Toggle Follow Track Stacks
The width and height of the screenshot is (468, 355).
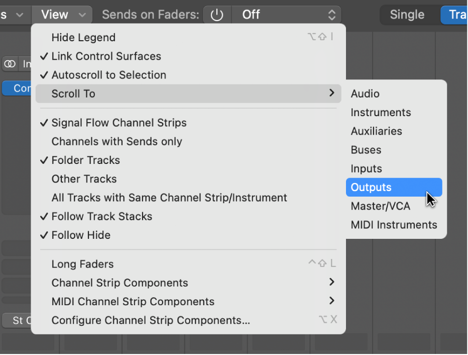(102, 216)
